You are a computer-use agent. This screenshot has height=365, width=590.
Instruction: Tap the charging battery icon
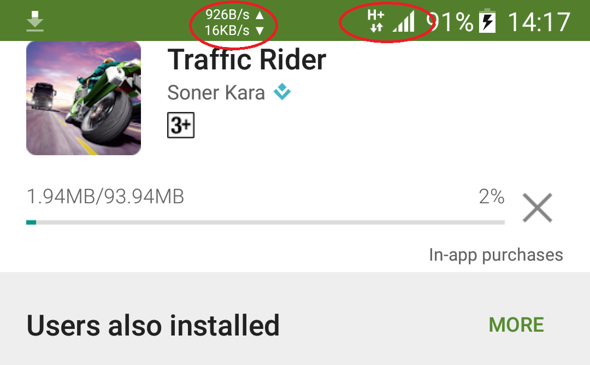coord(487,21)
